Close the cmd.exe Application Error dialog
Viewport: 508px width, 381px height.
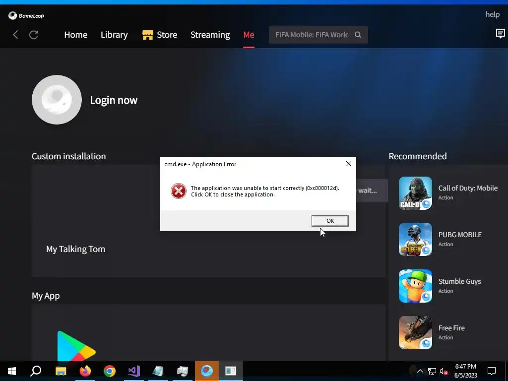349,164
